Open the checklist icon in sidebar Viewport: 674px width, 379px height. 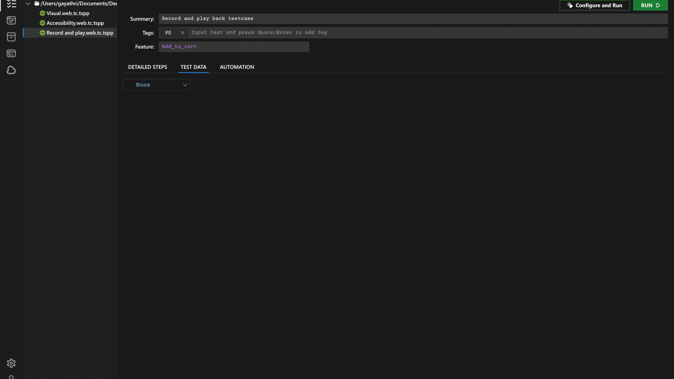coord(11,4)
